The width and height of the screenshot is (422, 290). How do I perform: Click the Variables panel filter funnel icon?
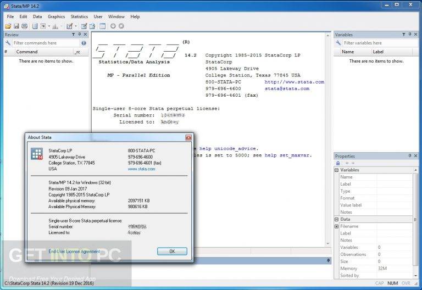(x=404, y=35)
